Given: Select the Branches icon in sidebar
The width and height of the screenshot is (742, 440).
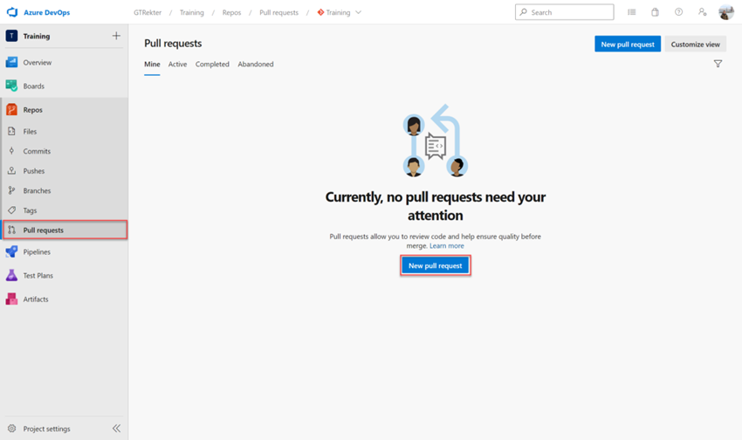Looking at the screenshot, I should pyautogui.click(x=12, y=190).
